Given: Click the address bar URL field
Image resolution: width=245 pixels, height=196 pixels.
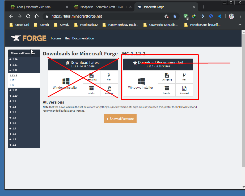Looking at the screenshot, I should point(103,16).
